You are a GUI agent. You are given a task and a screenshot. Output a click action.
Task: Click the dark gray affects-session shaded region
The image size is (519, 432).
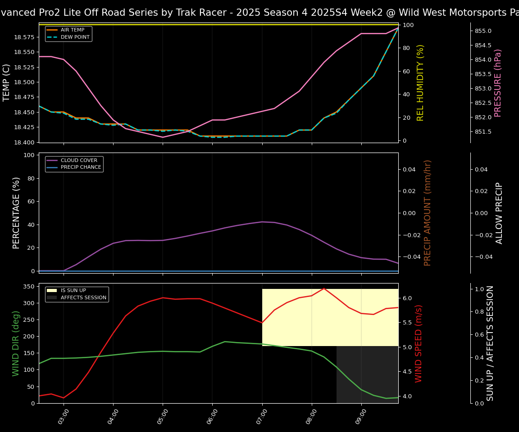point(367,374)
